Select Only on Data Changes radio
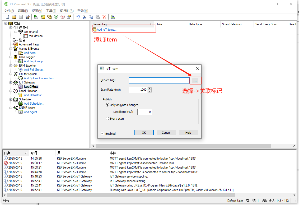 107,105
